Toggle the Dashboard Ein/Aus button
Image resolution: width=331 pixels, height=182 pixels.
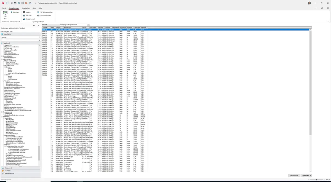[5, 15]
